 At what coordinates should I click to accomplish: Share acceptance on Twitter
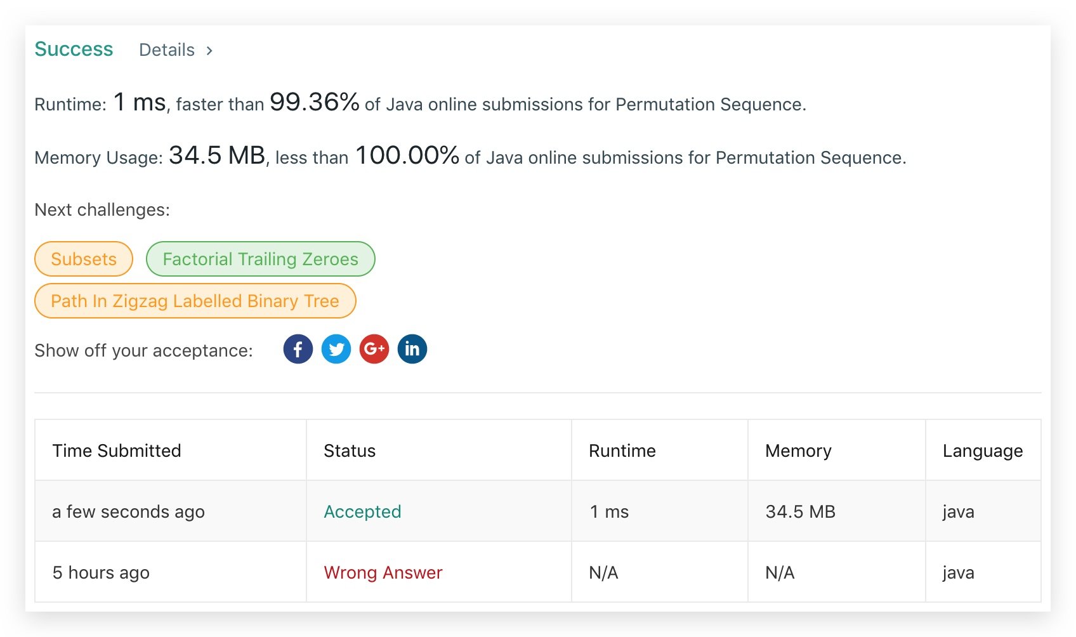click(x=336, y=349)
